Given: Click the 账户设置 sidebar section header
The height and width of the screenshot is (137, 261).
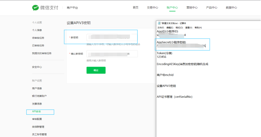Looking at the screenshot, I should (x=37, y=81).
